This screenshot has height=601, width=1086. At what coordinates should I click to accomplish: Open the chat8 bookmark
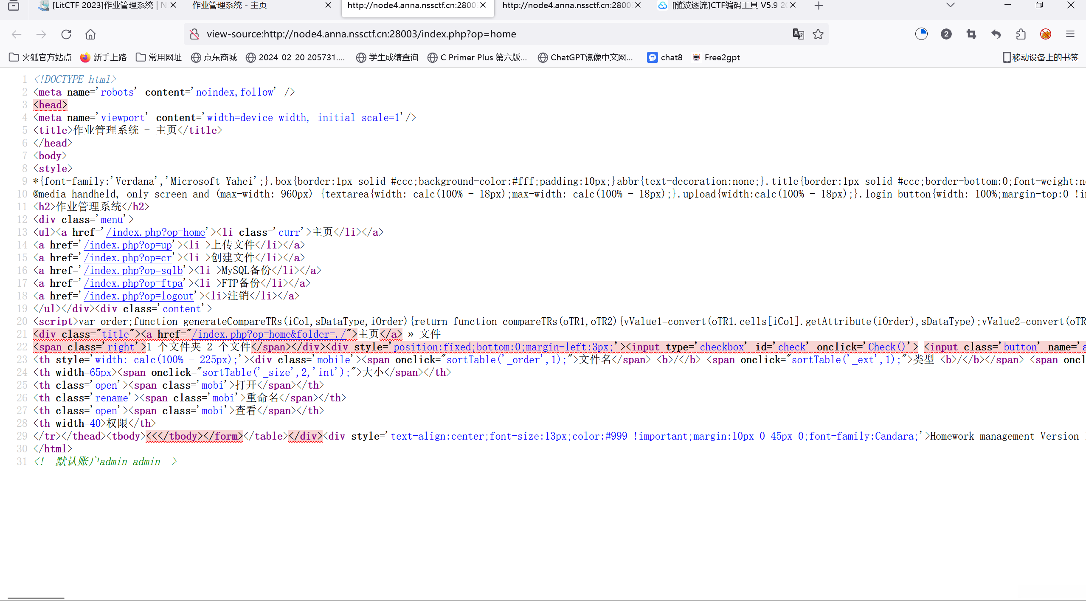[x=665, y=57]
